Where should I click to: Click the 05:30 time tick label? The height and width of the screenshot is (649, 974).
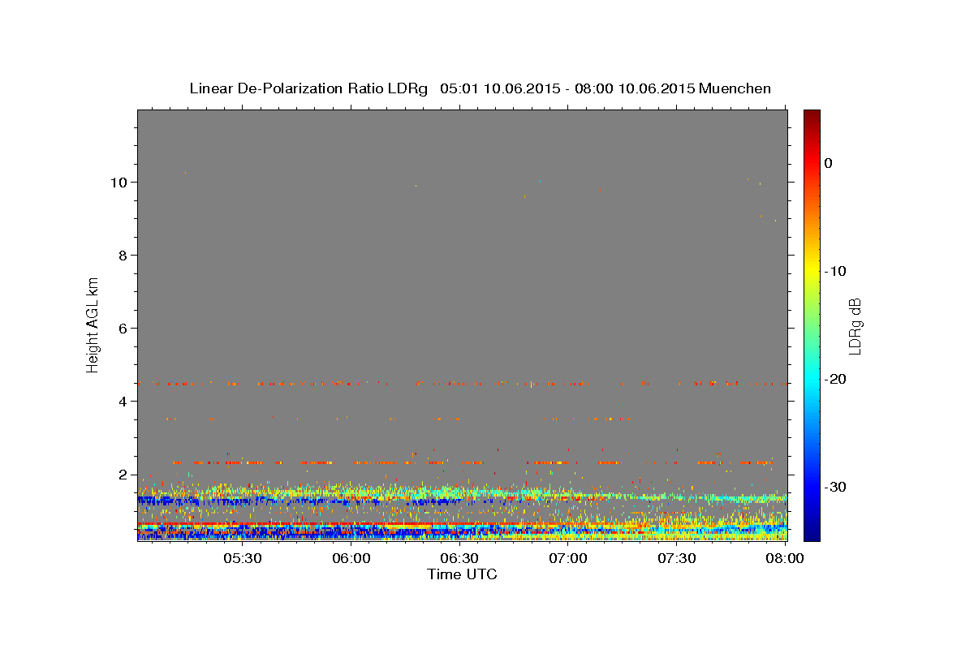(242, 559)
